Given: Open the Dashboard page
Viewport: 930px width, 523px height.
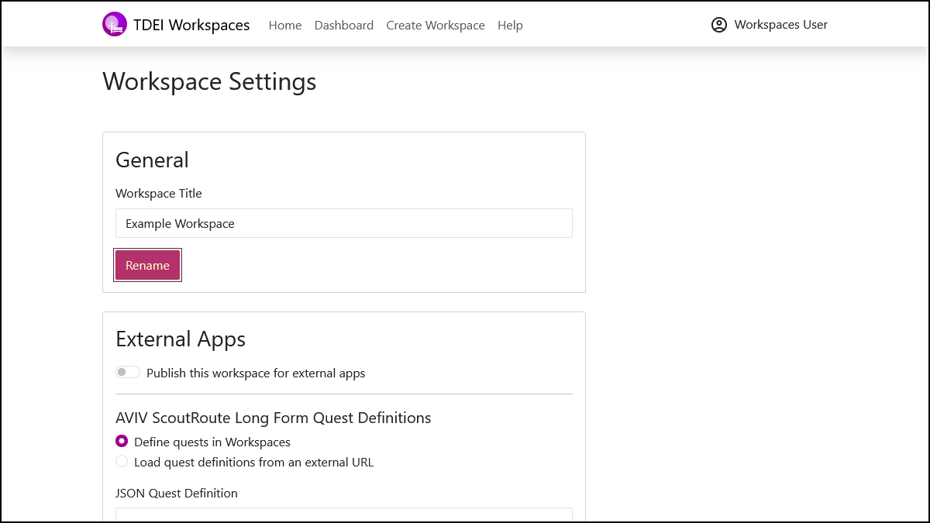Looking at the screenshot, I should pos(343,25).
